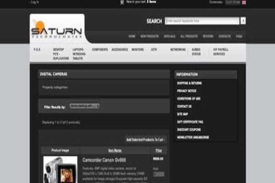Open the Newsletter Unsubscribe link
This screenshot has height=183, width=275.
click(193, 137)
